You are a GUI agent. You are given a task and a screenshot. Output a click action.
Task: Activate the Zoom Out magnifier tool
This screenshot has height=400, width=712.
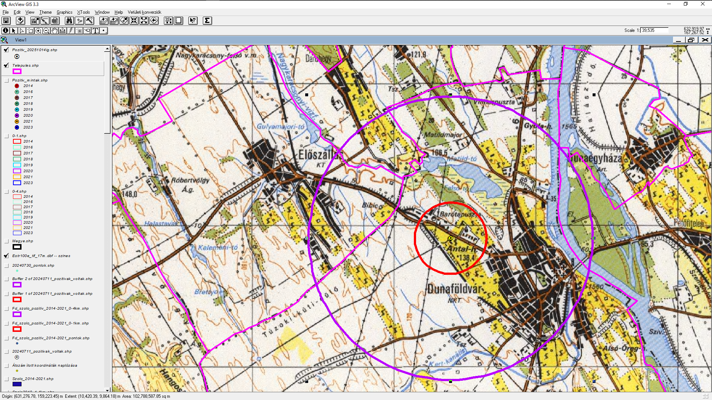pyautogui.click(x=46, y=31)
